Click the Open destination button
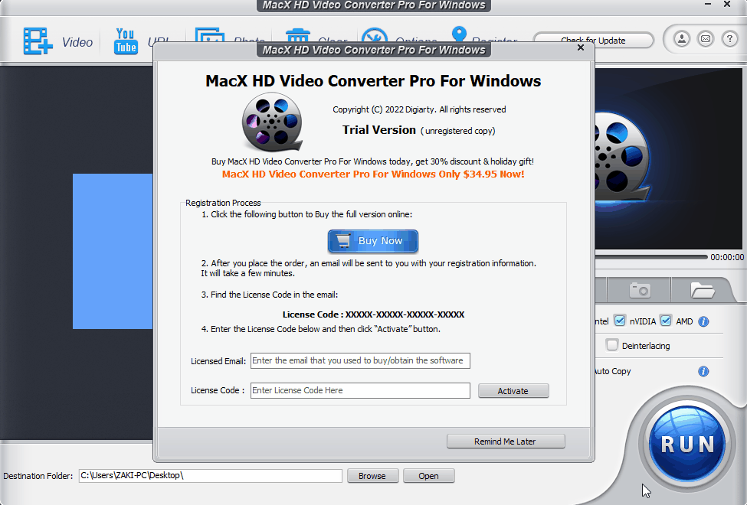Screen dimensions: 747x505 pos(429,475)
